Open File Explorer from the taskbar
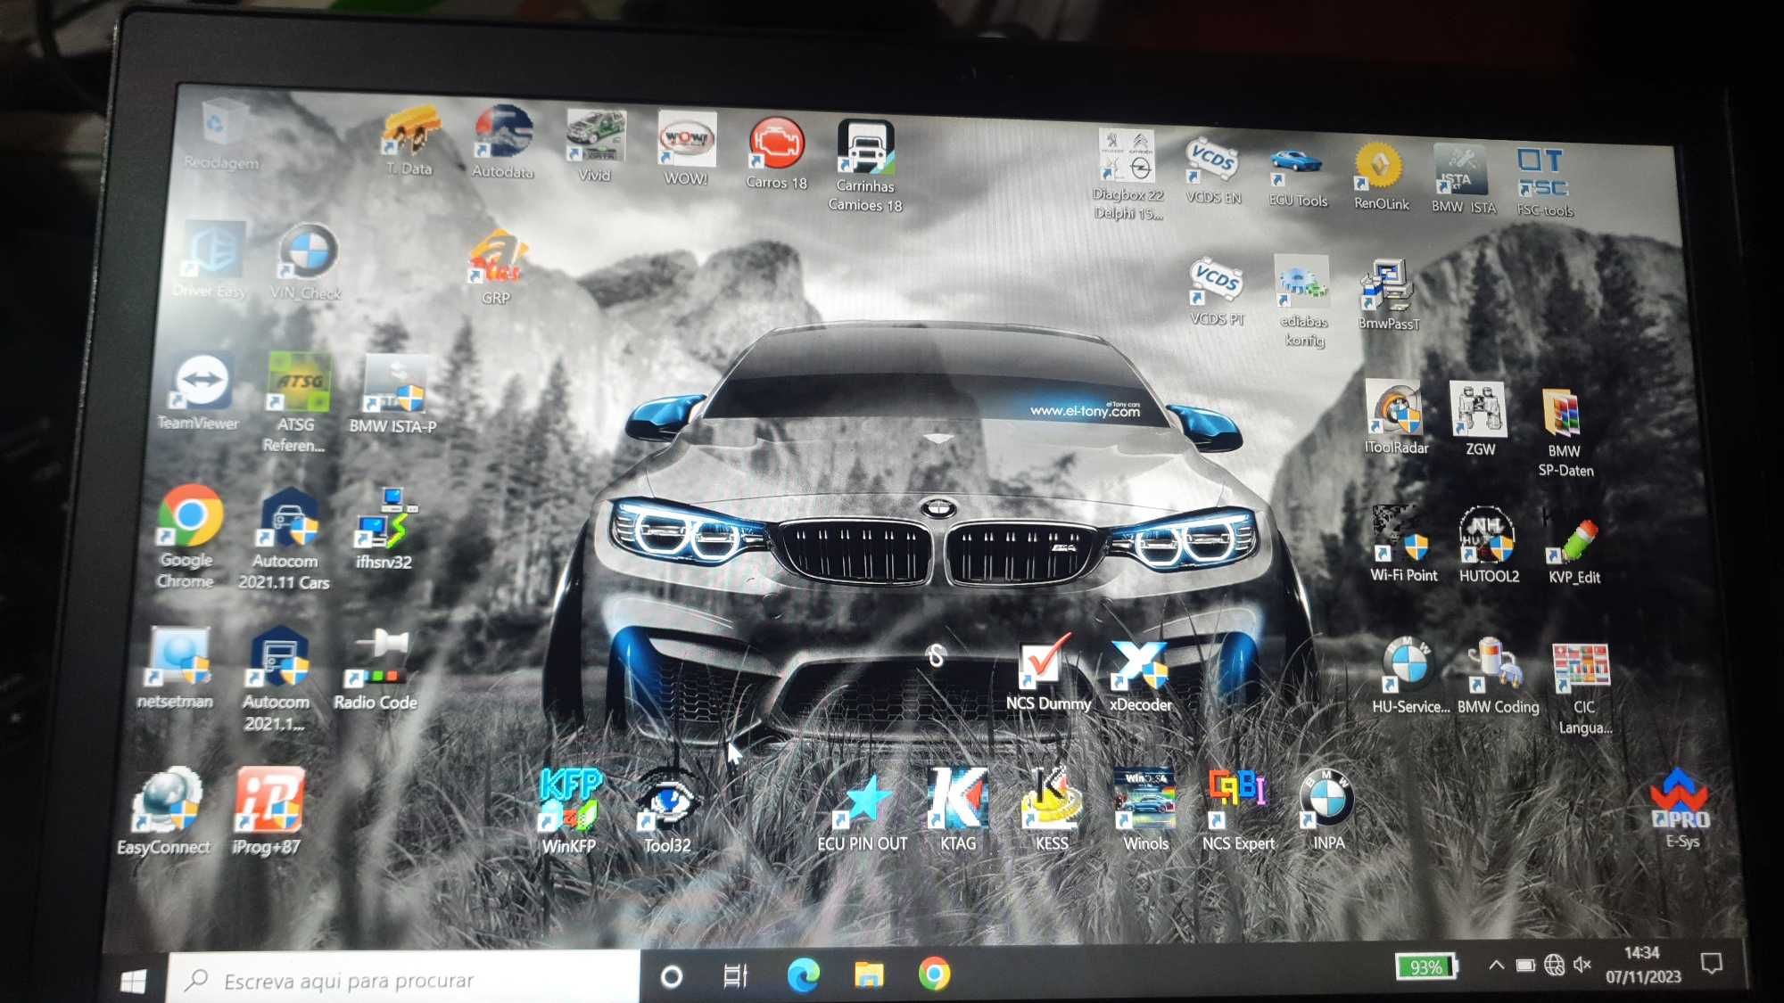The width and height of the screenshot is (1784, 1003). (x=868, y=974)
